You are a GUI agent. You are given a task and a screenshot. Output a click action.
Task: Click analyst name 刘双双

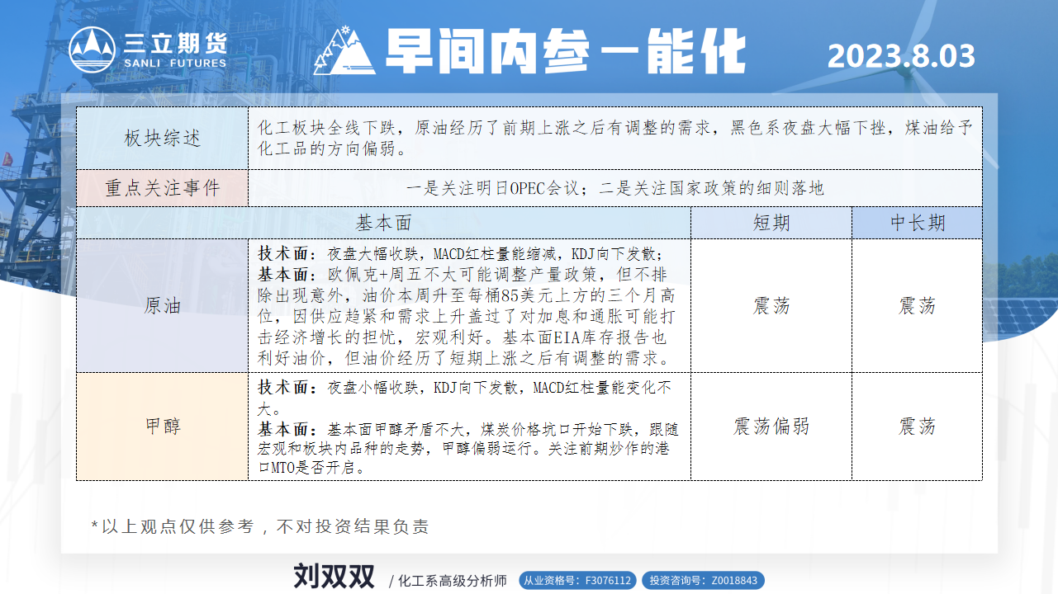pyautogui.click(x=334, y=577)
